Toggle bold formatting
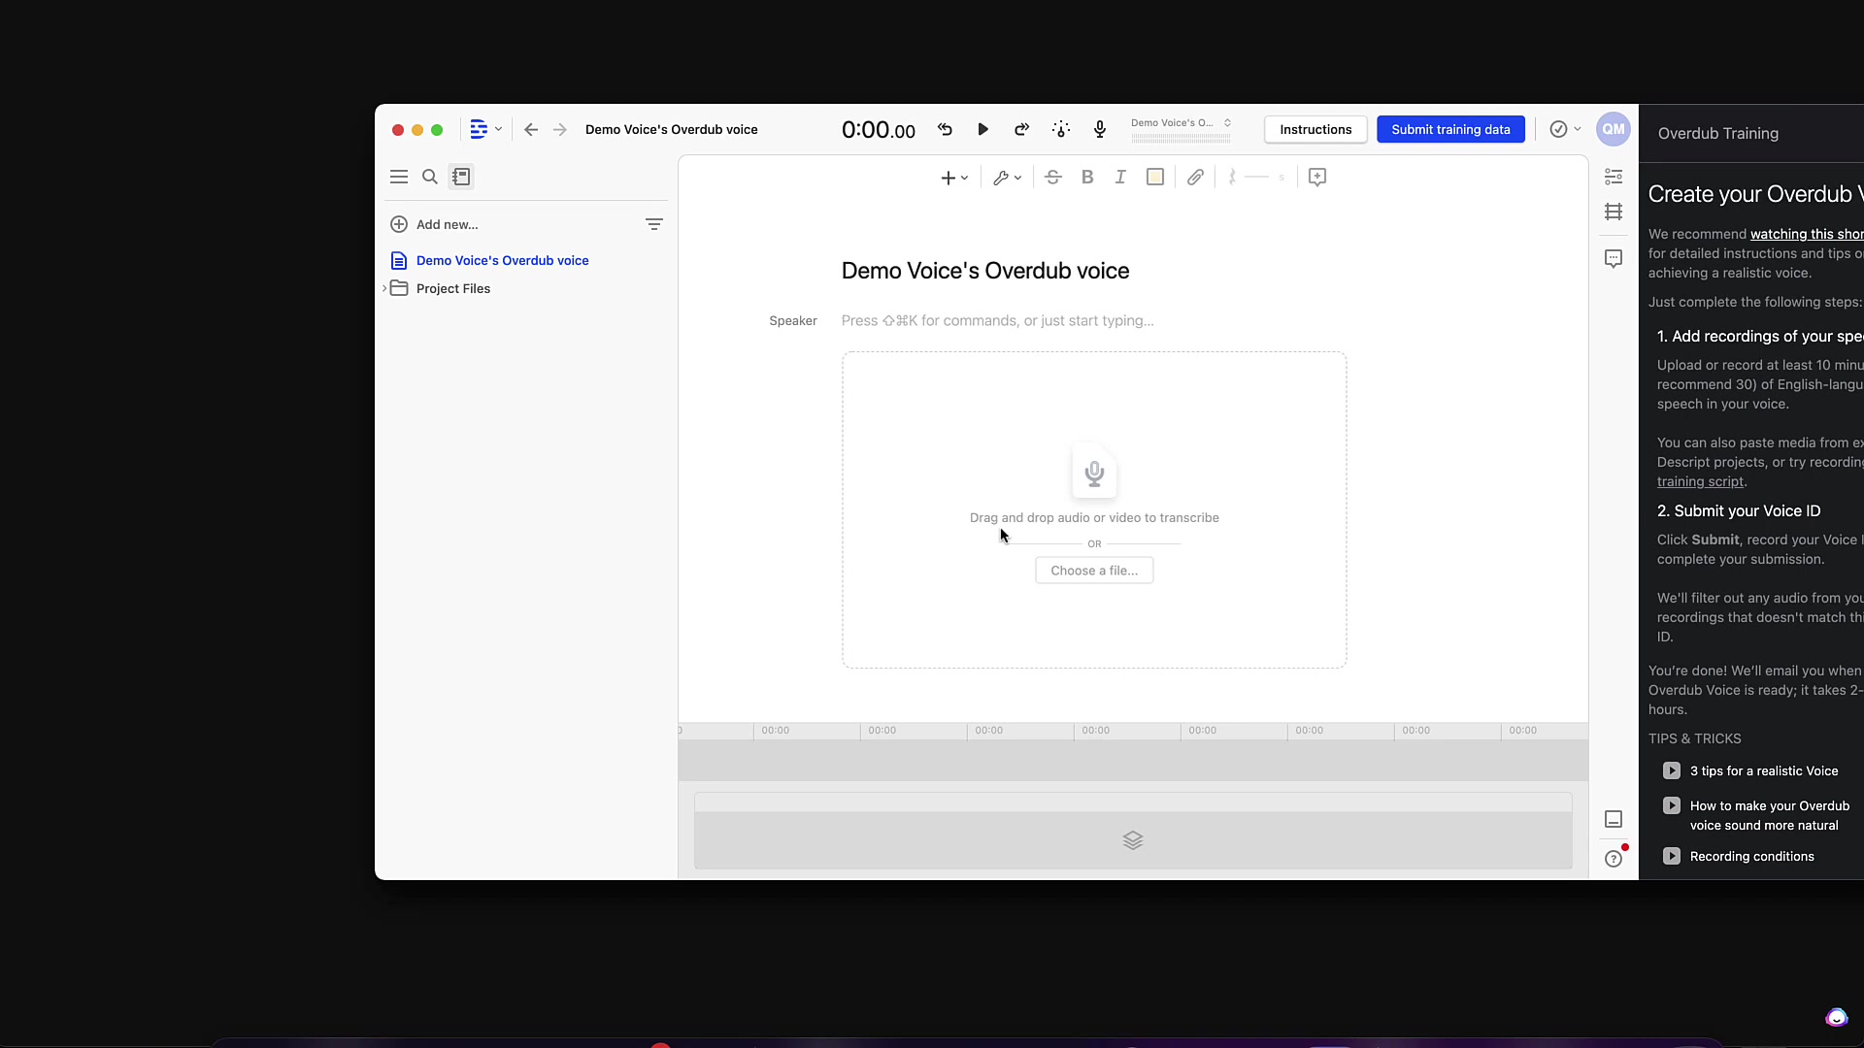Screen dimensions: 1864x1048 pyautogui.click(x=1087, y=177)
